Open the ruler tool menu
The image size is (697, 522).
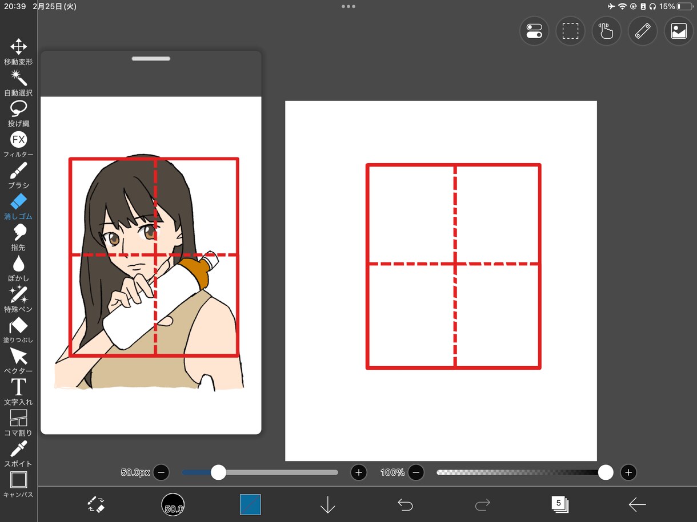click(x=643, y=31)
